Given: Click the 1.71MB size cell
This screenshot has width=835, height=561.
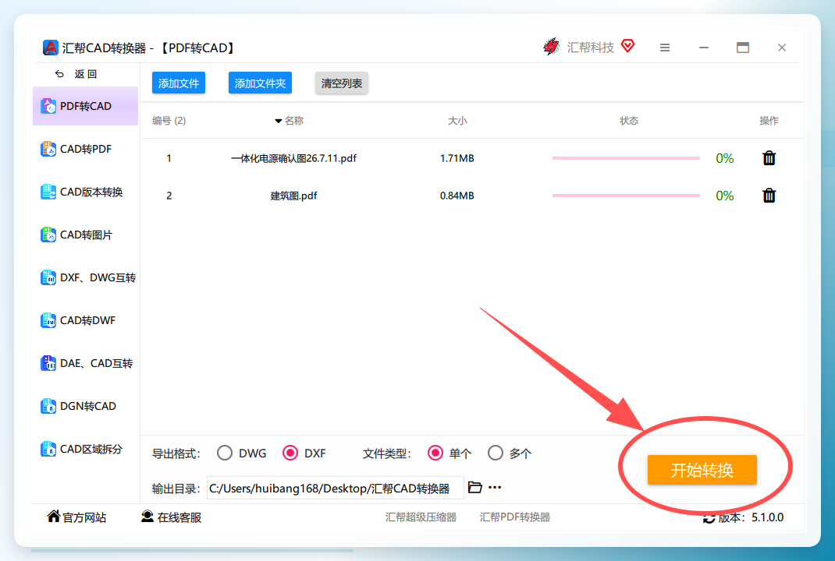Looking at the screenshot, I should 457,158.
